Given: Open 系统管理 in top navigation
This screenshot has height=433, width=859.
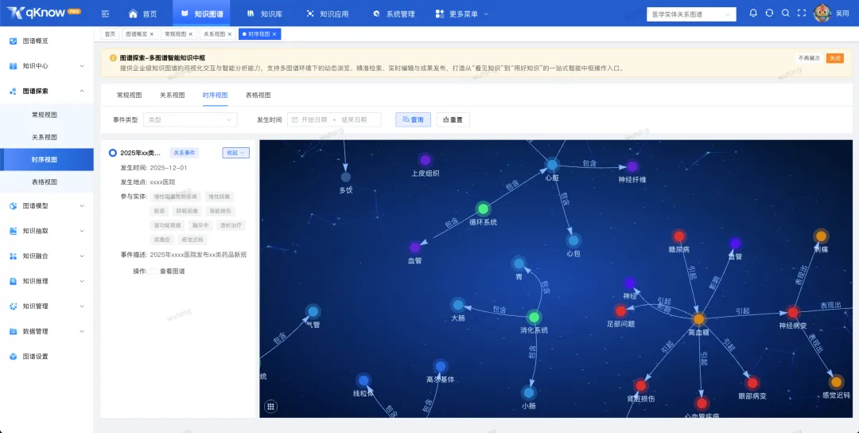Looking at the screenshot, I should pos(394,14).
